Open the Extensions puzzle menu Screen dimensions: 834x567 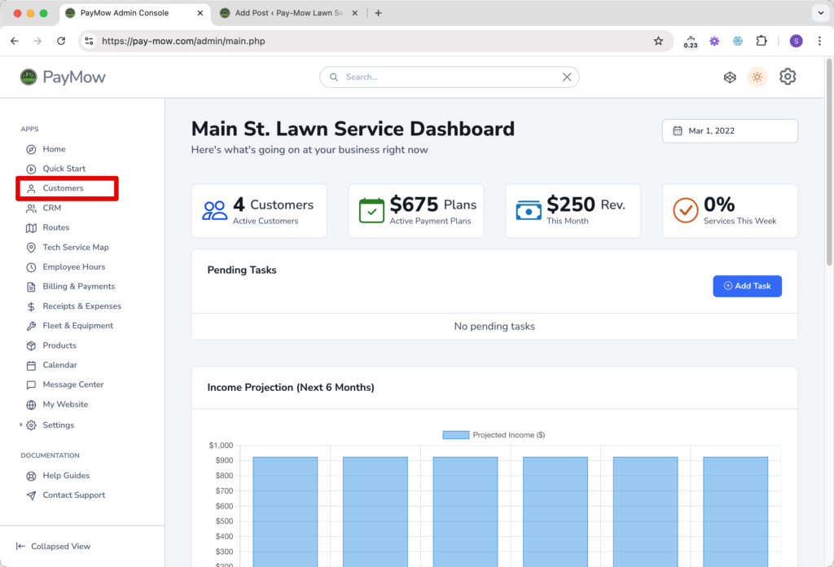(762, 41)
